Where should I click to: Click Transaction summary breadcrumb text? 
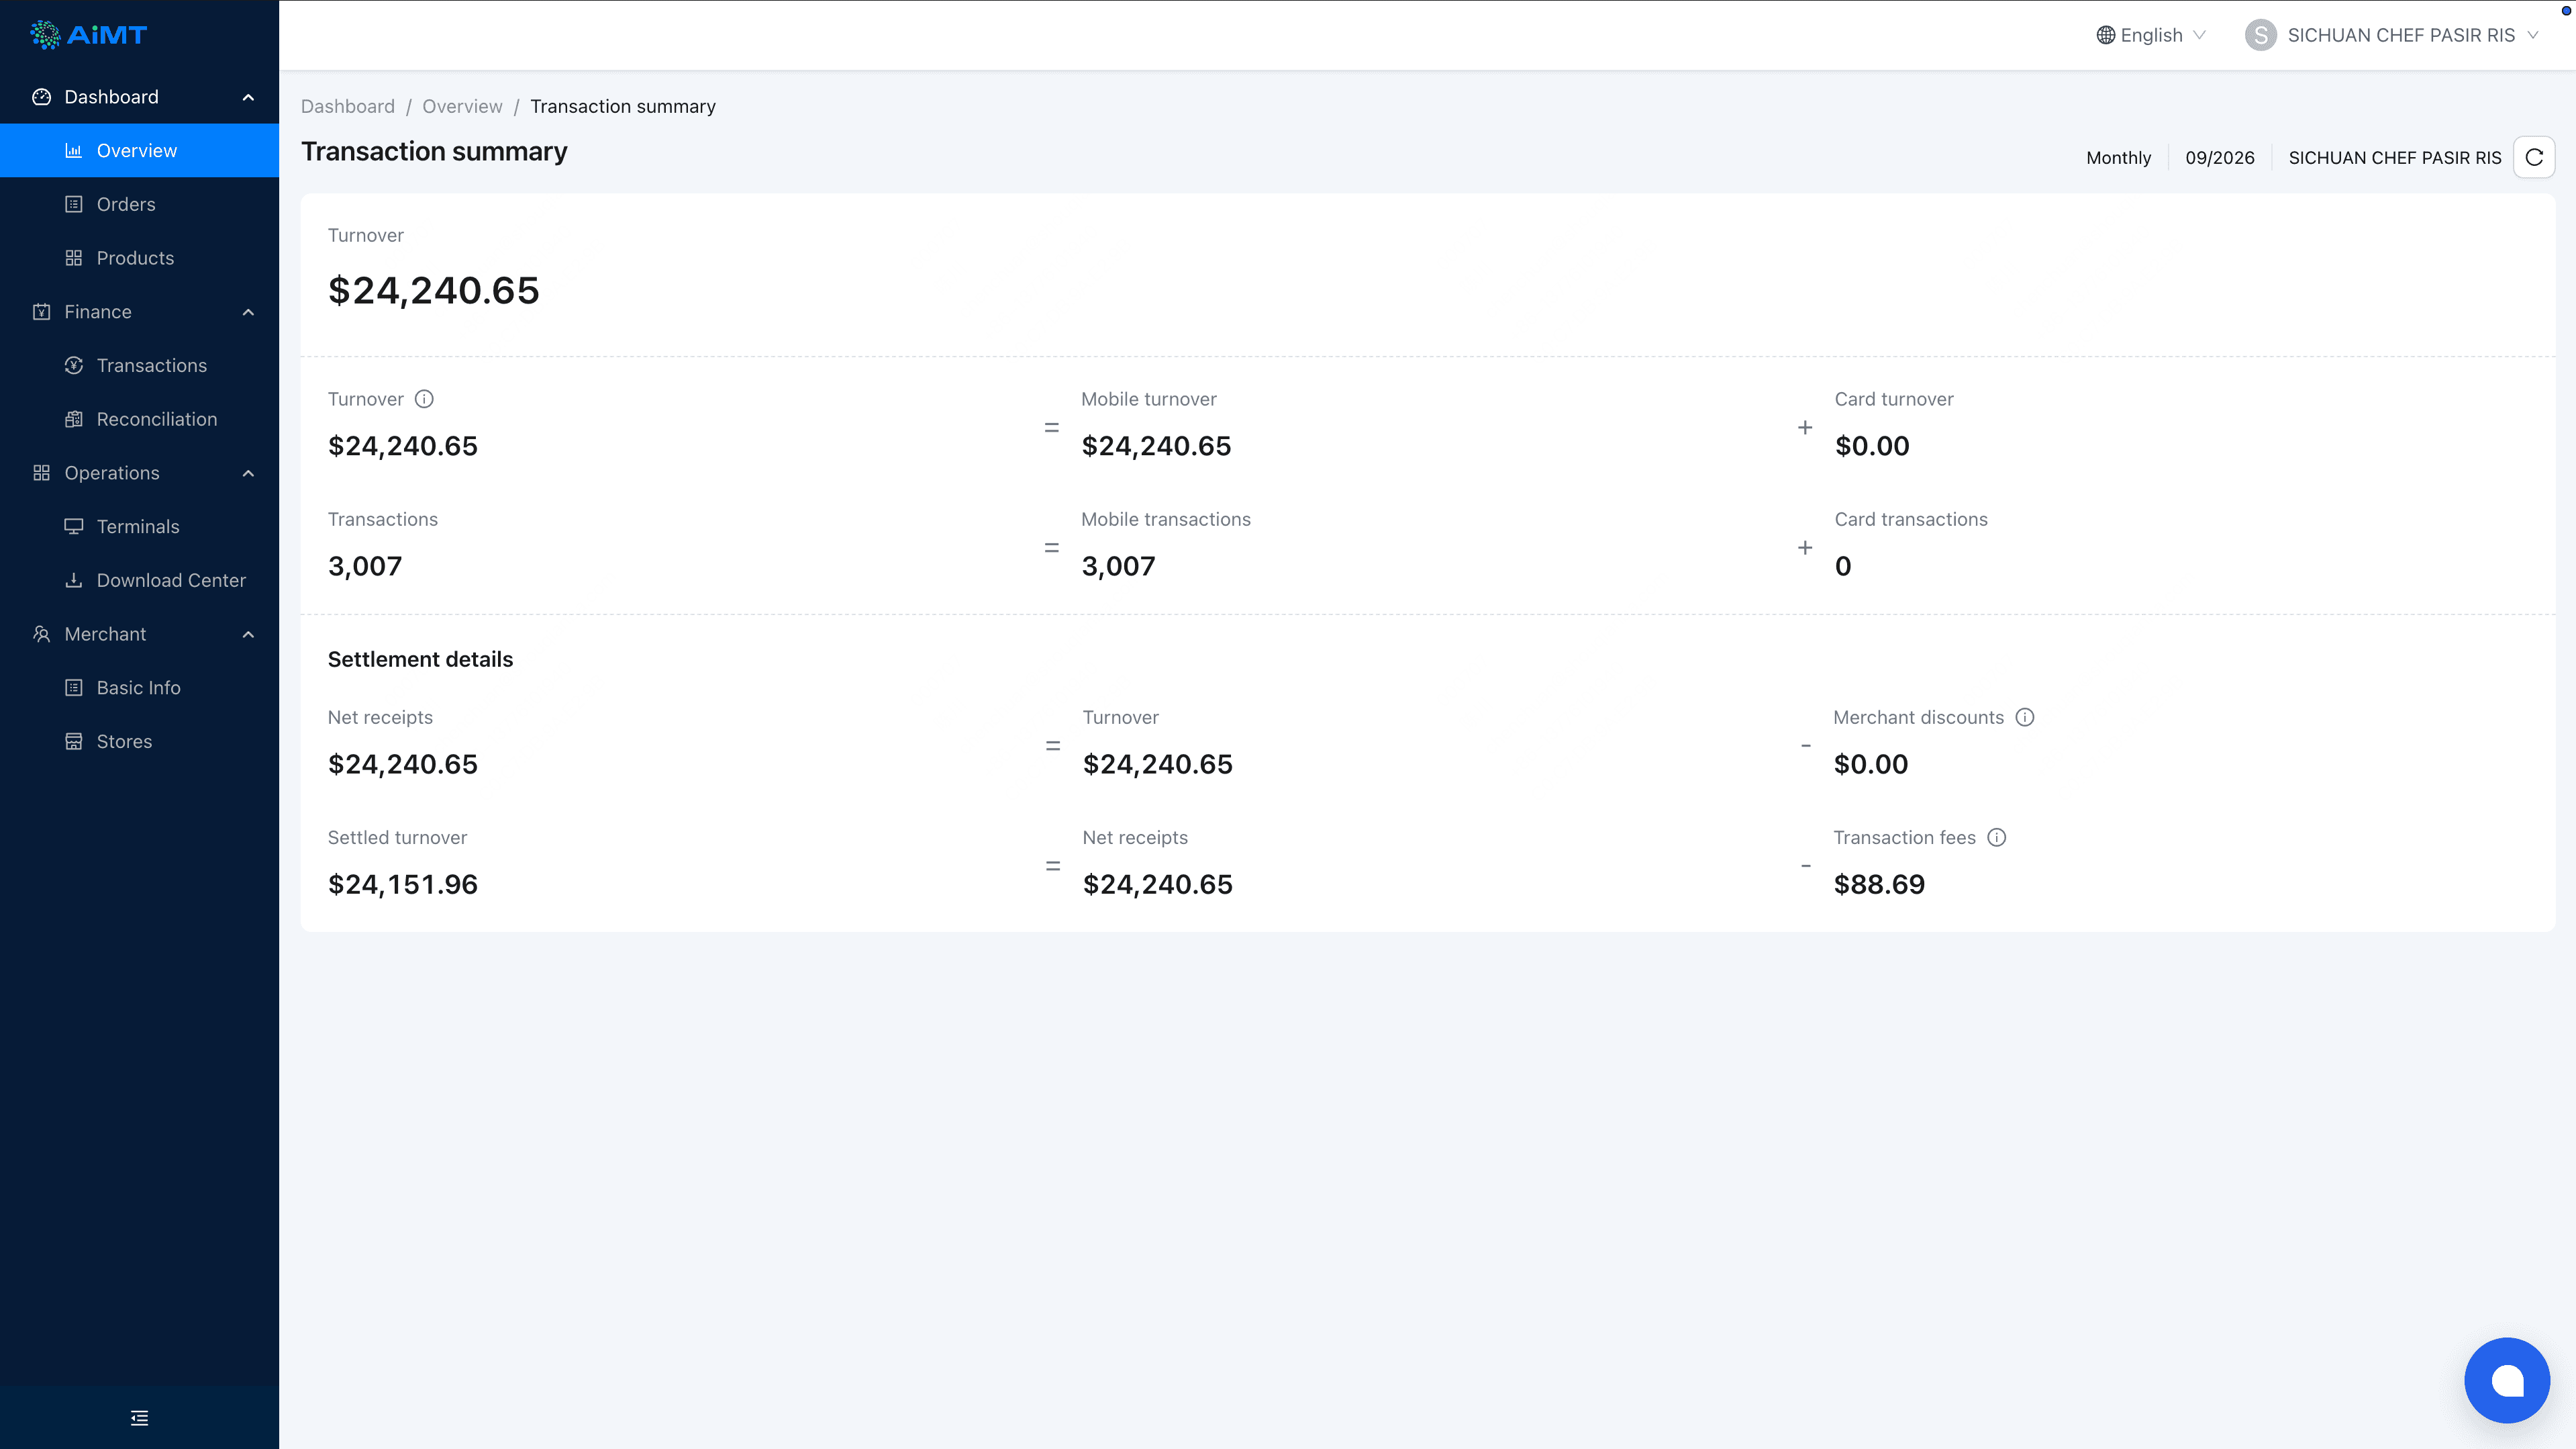pos(622,106)
